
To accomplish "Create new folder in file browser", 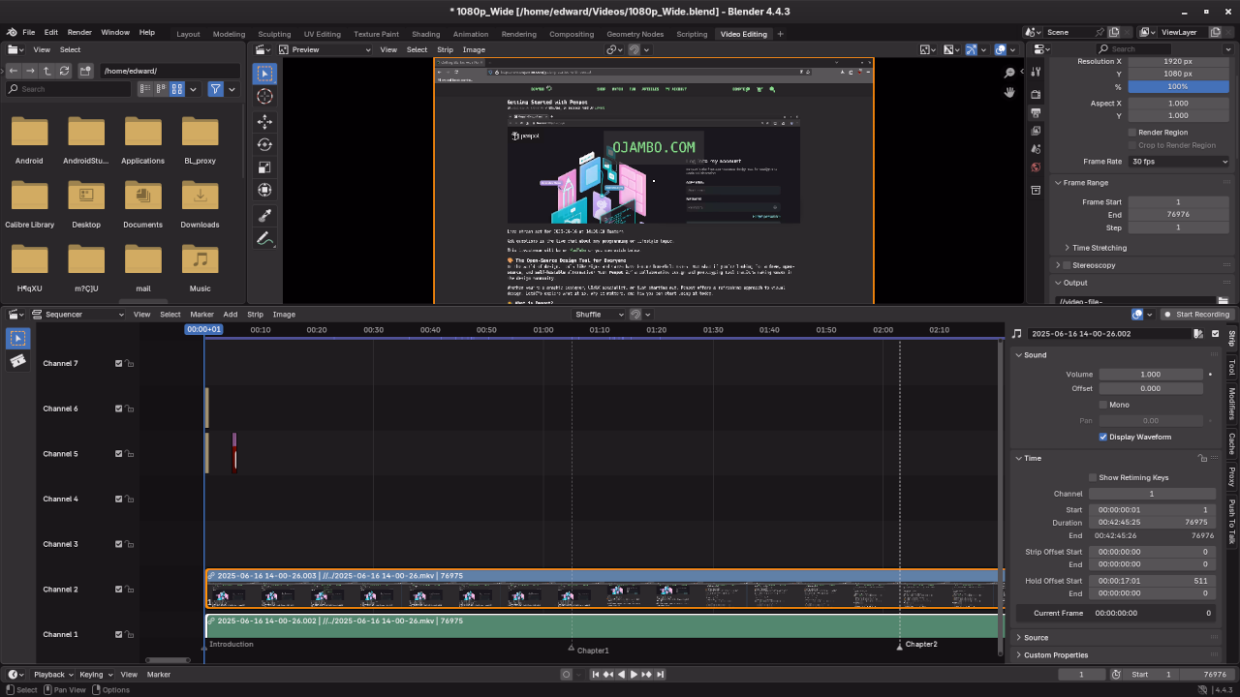I will tap(86, 71).
